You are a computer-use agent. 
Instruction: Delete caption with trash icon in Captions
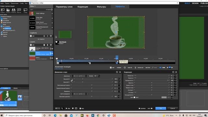tap(44, 36)
